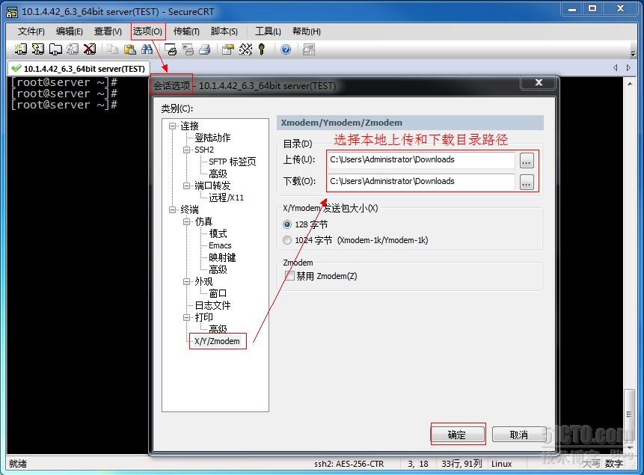Open Session Options toolbar icon
The height and width of the screenshot is (475, 644).
click(x=228, y=49)
